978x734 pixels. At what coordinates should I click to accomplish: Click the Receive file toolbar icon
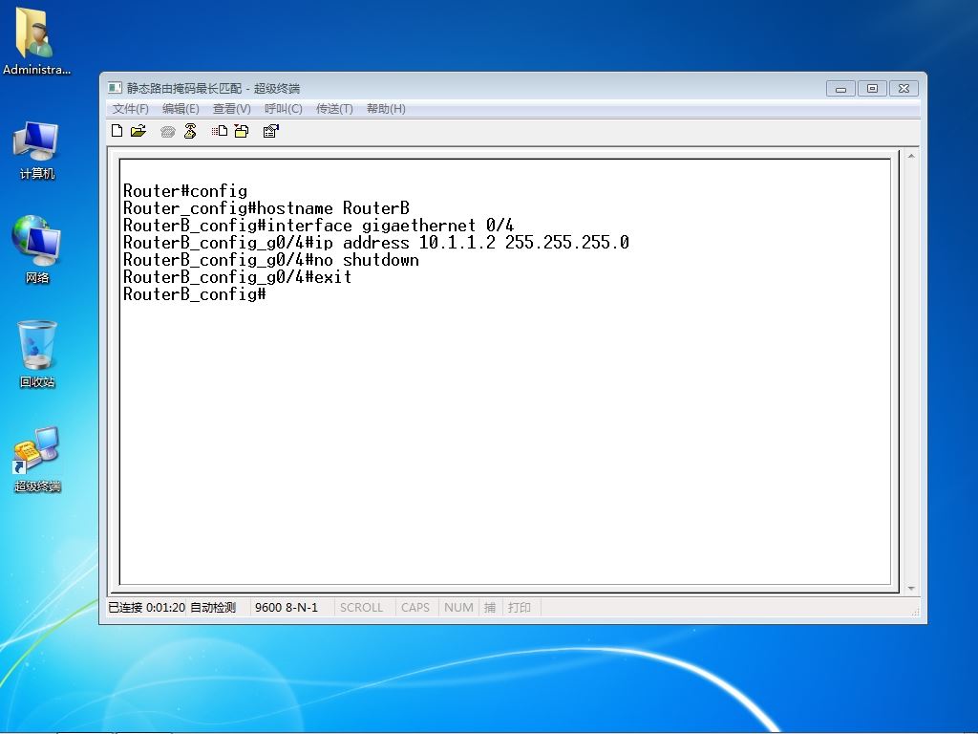click(x=242, y=130)
